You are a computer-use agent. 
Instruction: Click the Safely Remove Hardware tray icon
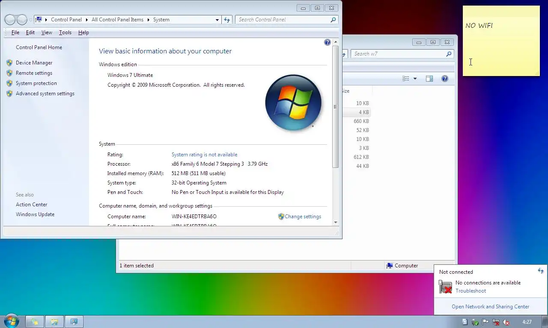point(475,322)
